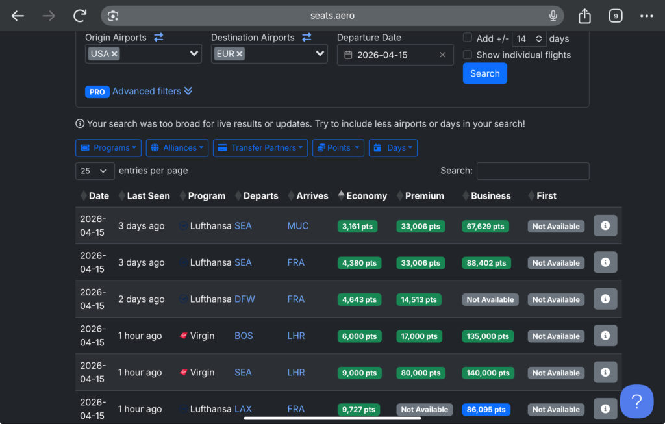Sort the table by Economy column
This screenshot has width=665, height=424.
coord(366,195)
